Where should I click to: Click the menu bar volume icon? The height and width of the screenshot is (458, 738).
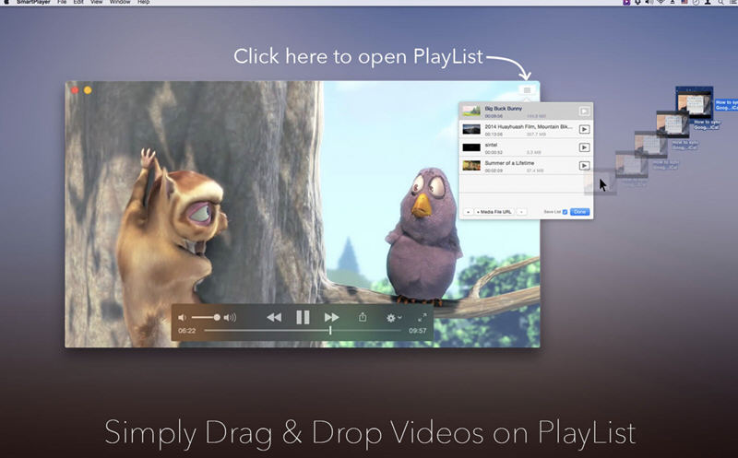(649, 2)
